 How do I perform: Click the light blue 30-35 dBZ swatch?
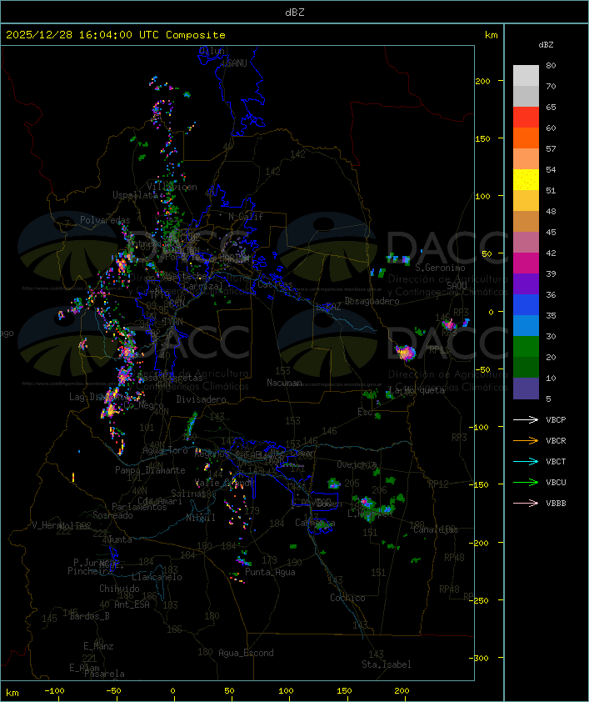click(x=526, y=325)
